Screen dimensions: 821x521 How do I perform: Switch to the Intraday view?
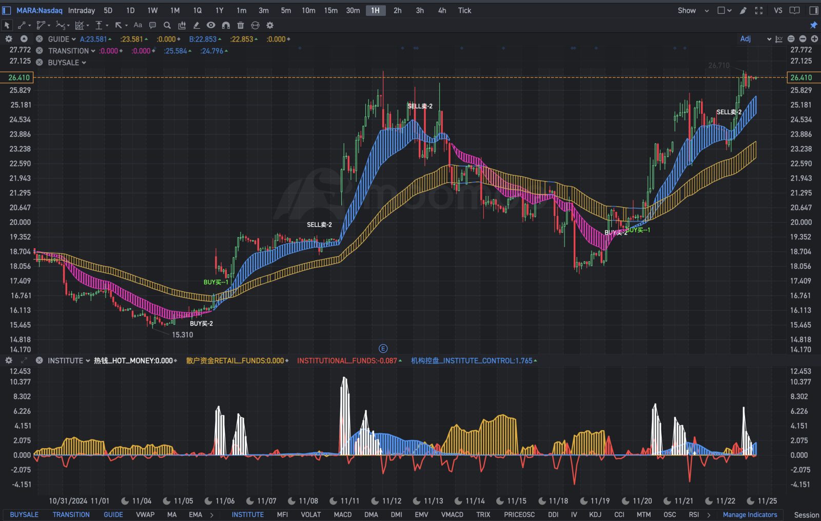point(82,10)
